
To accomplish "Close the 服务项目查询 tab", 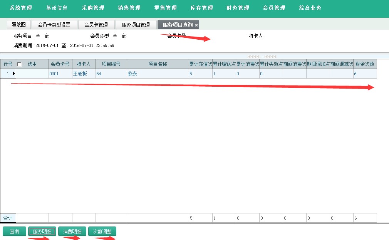I will point(196,25).
